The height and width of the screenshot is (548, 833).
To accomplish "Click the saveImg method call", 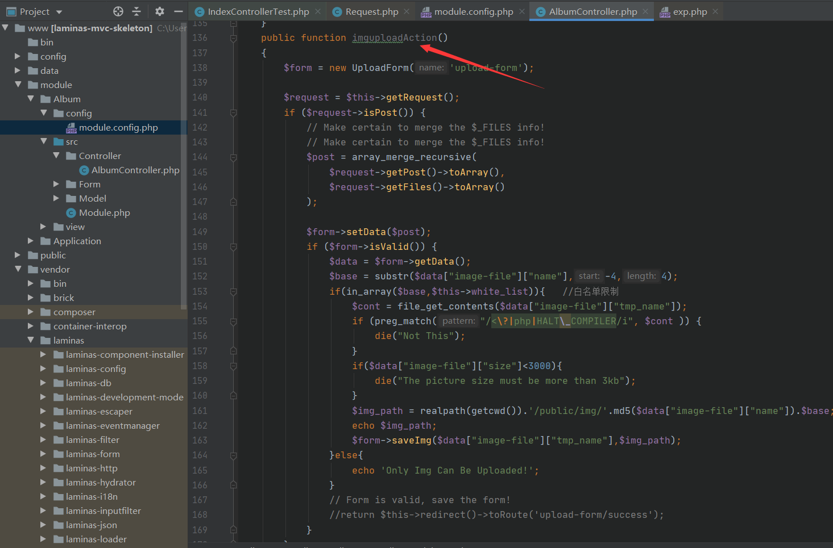I will click(x=412, y=440).
